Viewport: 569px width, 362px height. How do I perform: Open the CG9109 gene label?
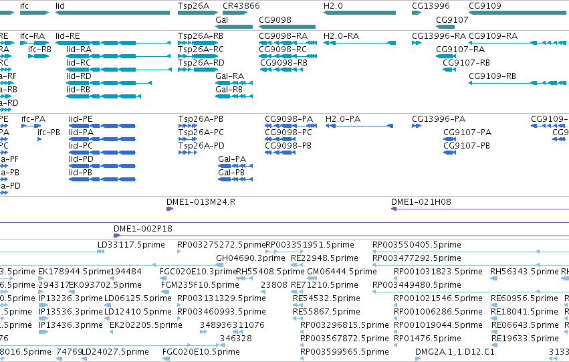click(x=485, y=6)
